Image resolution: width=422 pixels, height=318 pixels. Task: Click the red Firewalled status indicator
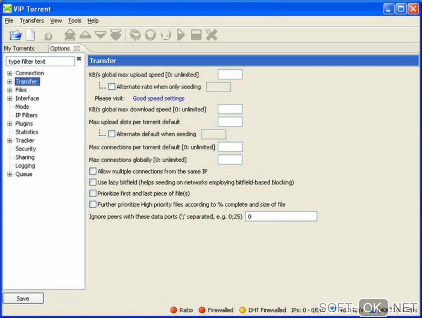coord(202,310)
